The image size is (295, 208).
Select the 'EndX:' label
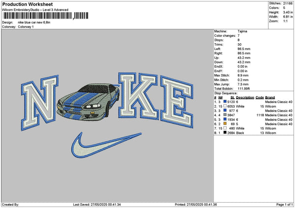point(219,66)
